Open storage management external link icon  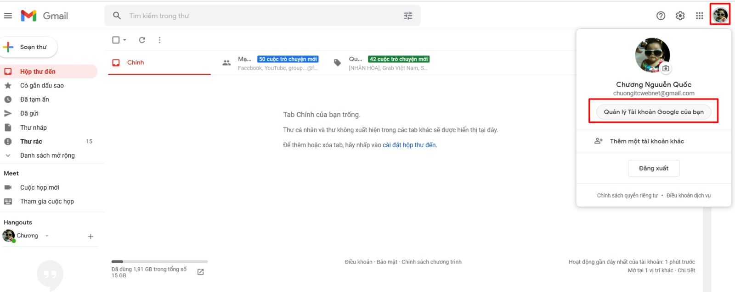[x=200, y=272]
